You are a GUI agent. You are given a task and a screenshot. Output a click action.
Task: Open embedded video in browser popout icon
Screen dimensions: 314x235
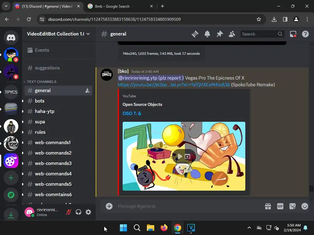coord(187,156)
